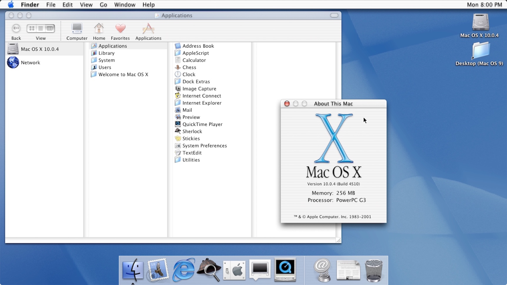This screenshot has width=507, height=285.
Task: Open Favorites heart icon in toolbar
Action: (120, 29)
